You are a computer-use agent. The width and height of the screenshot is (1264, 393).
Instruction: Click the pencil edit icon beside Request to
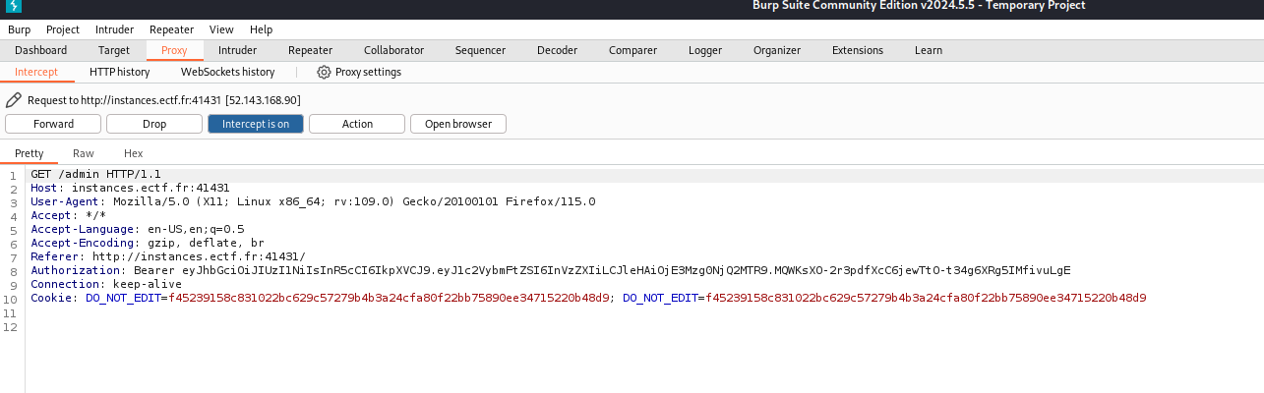(14, 100)
